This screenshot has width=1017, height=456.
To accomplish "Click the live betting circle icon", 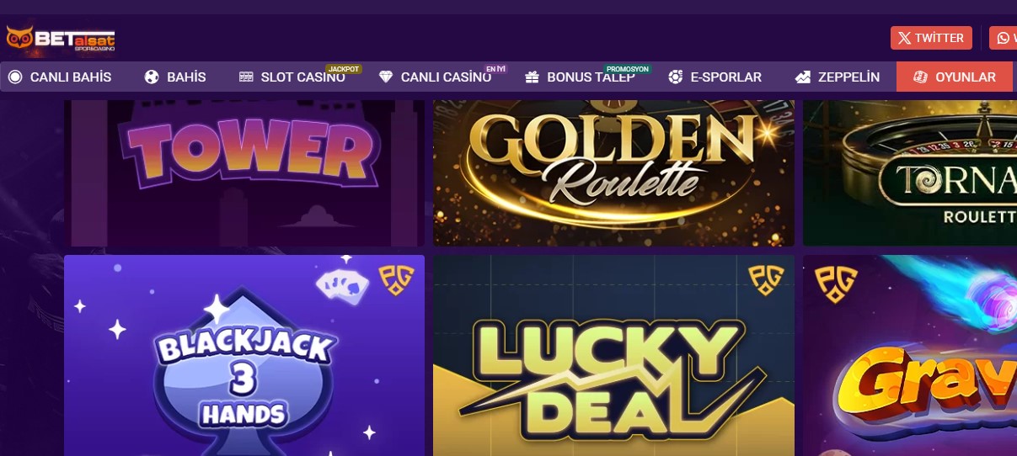I will tap(15, 77).
